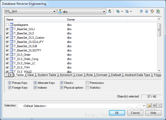
Task: Switch to the Role tab
Action: 89,75
